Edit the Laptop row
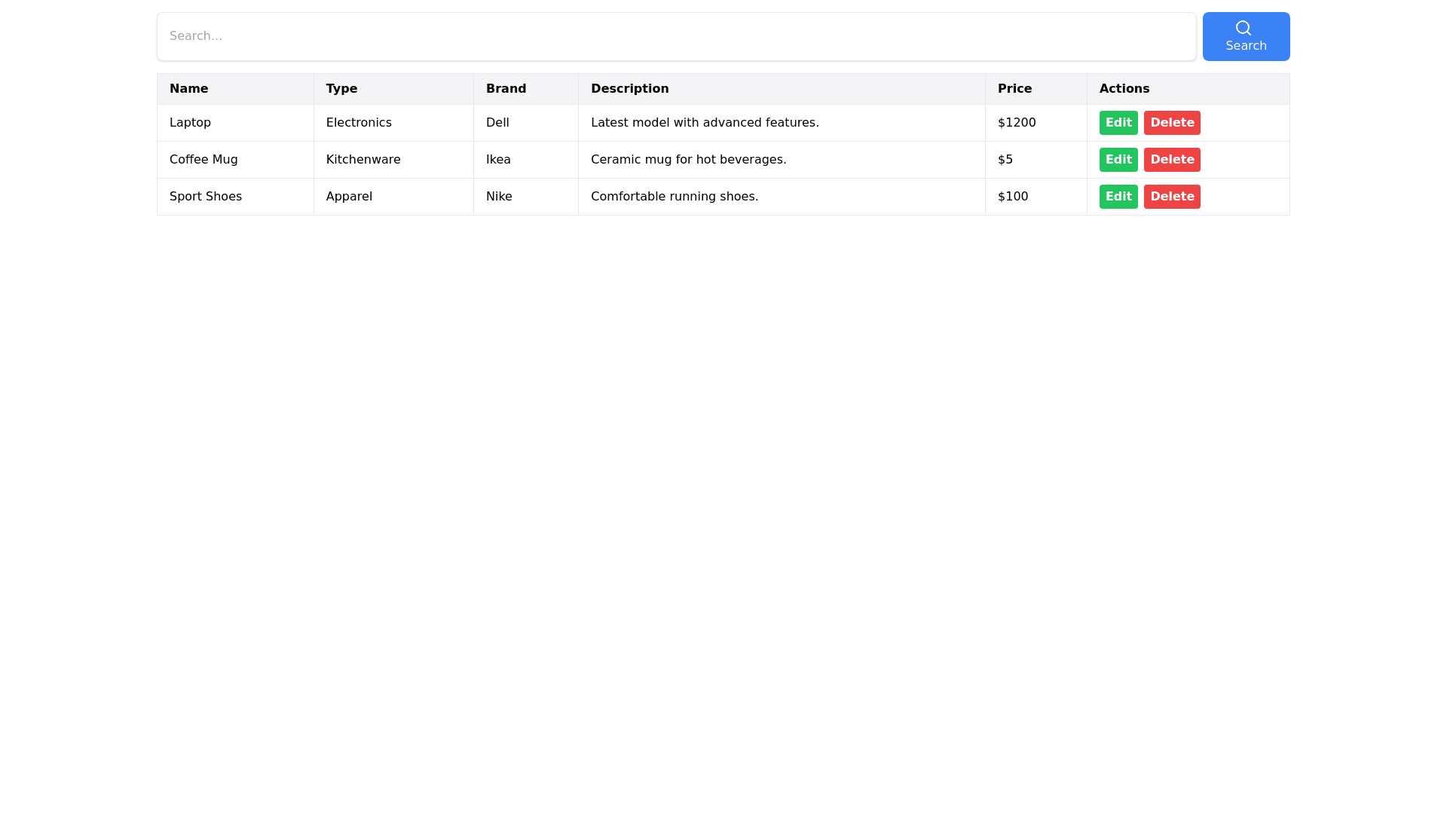The width and height of the screenshot is (1447, 814). [x=1118, y=123]
